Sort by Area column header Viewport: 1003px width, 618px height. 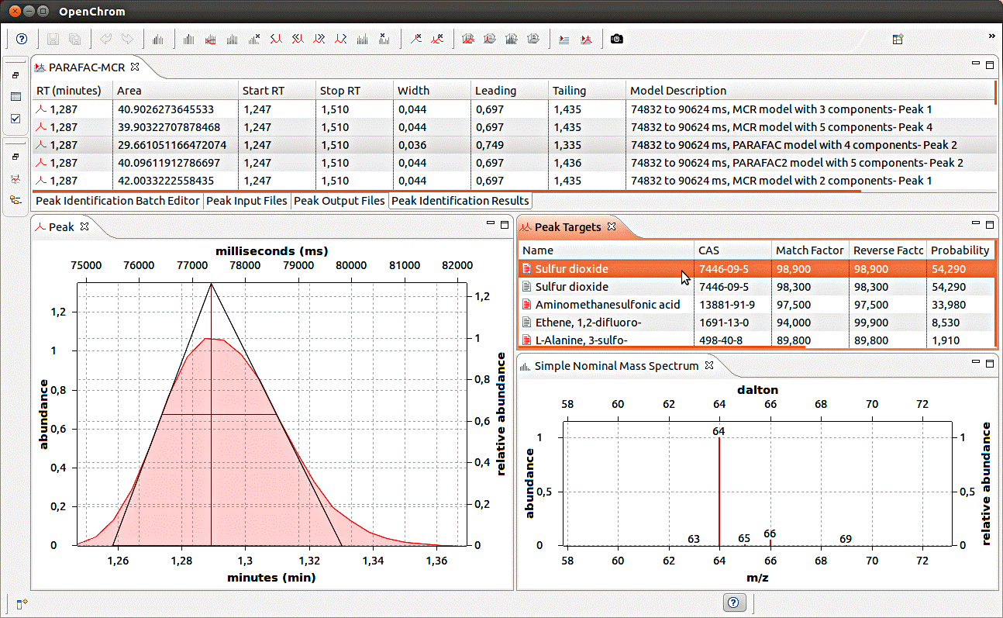174,91
